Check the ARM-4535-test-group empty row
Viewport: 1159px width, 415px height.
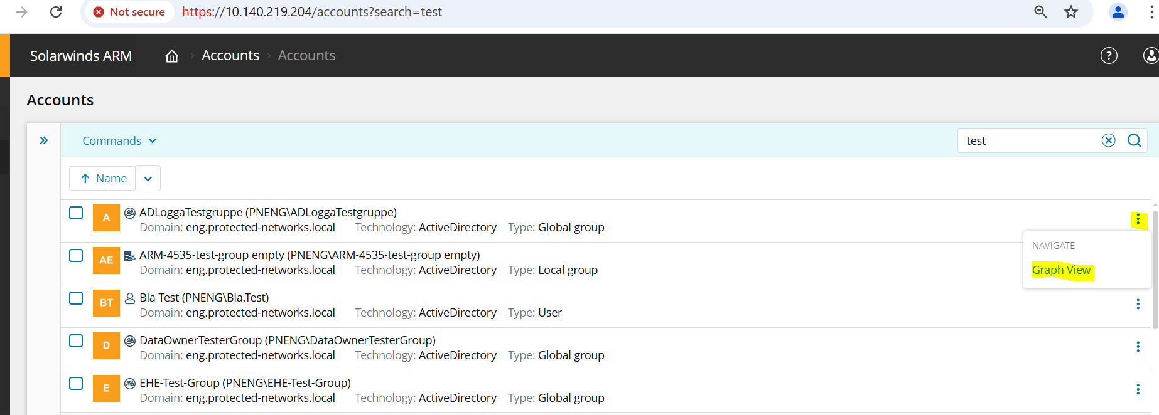(x=76, y=256)
